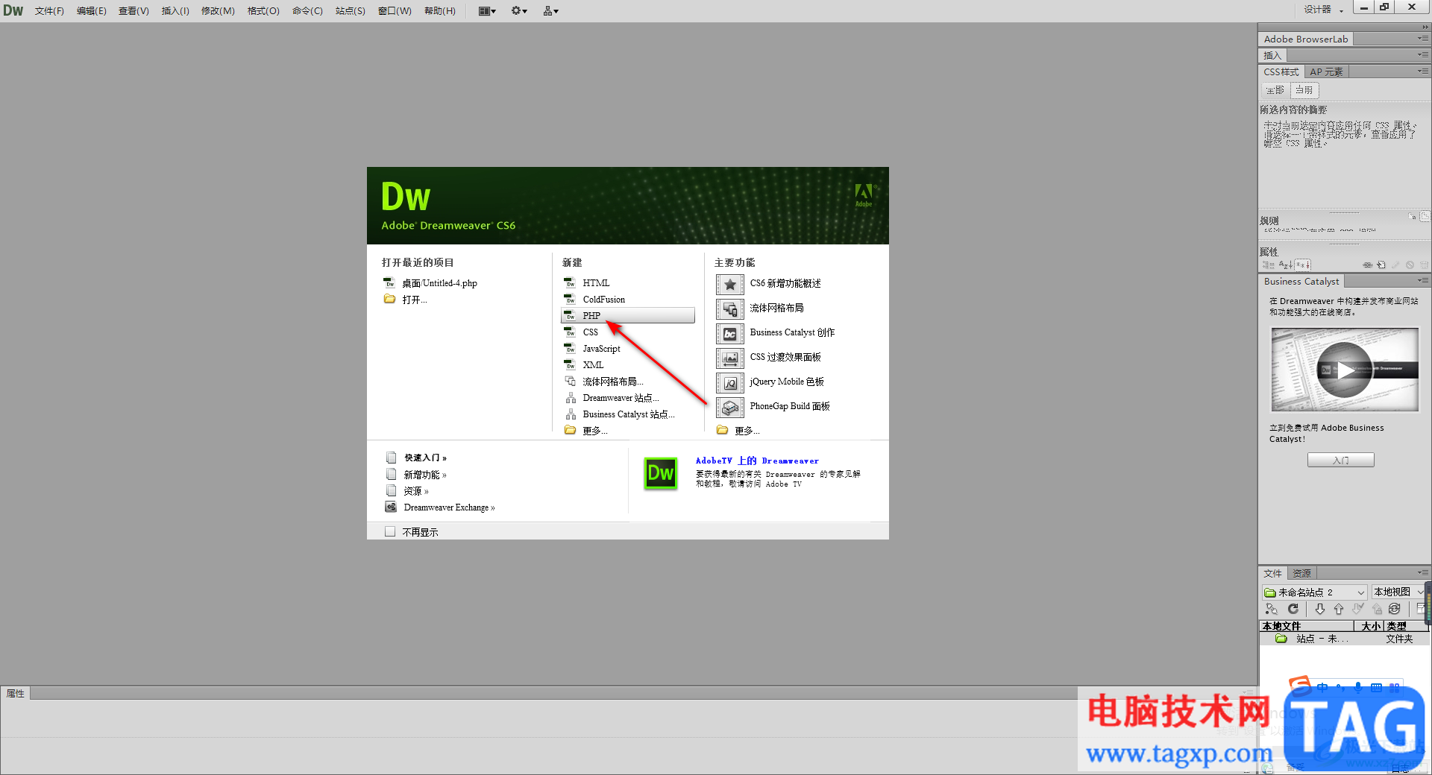This screenshot has width=1432, height=775.
Task: Open the layout dropdown in the top toolbar
Action: (487, 10)
